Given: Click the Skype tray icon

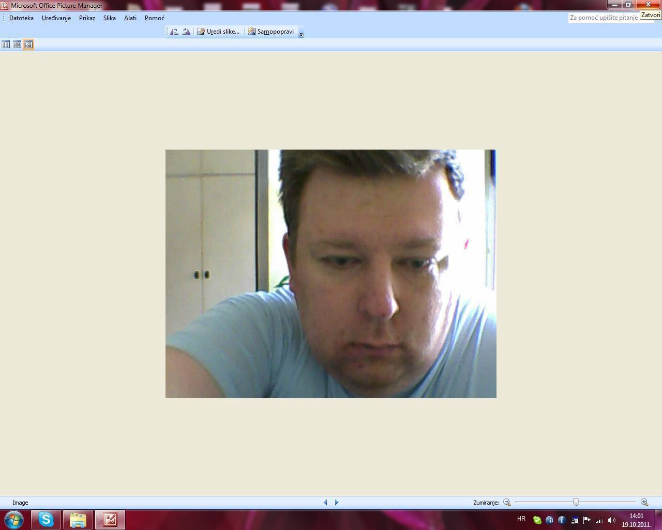Looking at the screenshot, I should click(x=537, y=520).
